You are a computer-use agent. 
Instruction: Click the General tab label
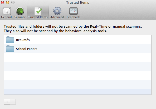point(6,17)
